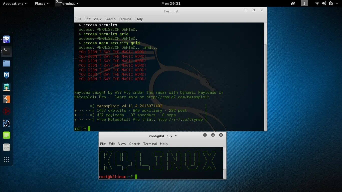342x192 pixels.
Task: Open Help menu in root@k4linux window
Action: [x=164, y=144]
